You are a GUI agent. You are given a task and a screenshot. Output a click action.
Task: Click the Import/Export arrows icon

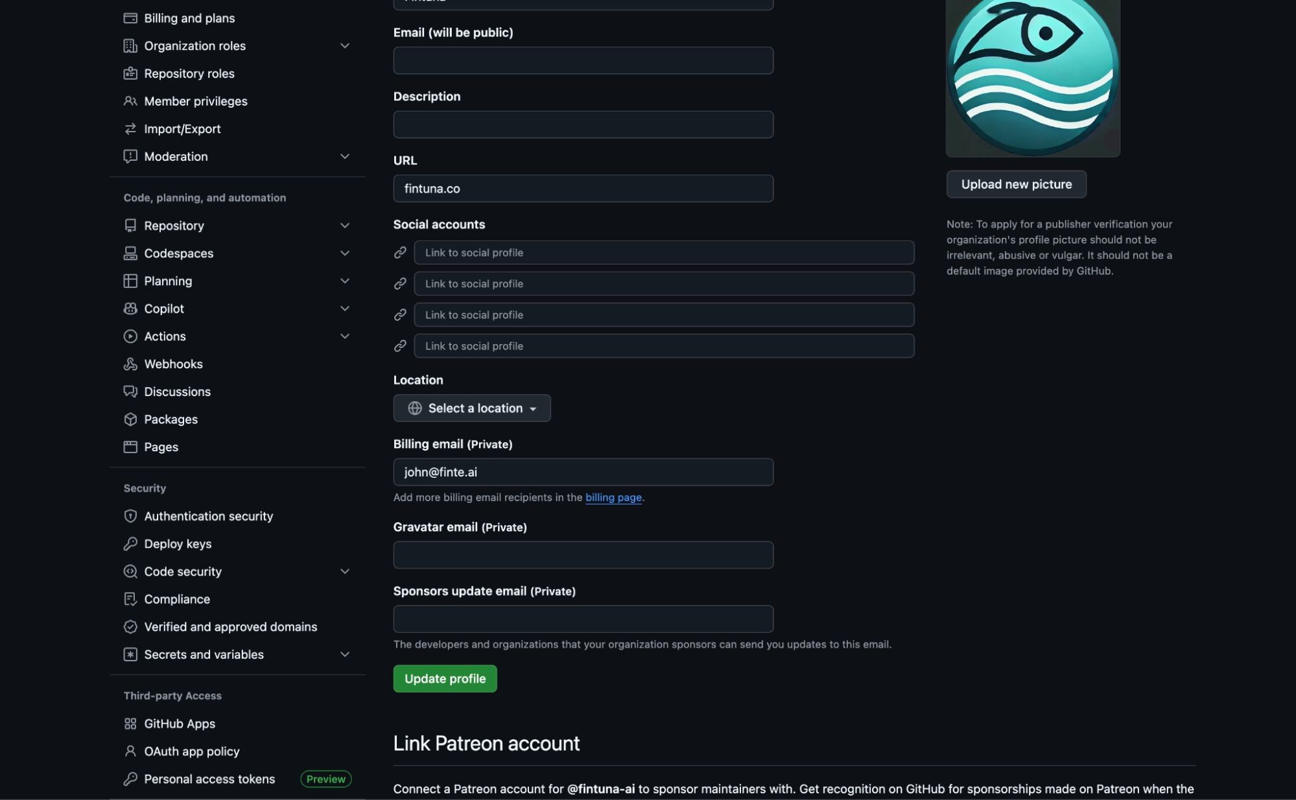click(130, 129)
